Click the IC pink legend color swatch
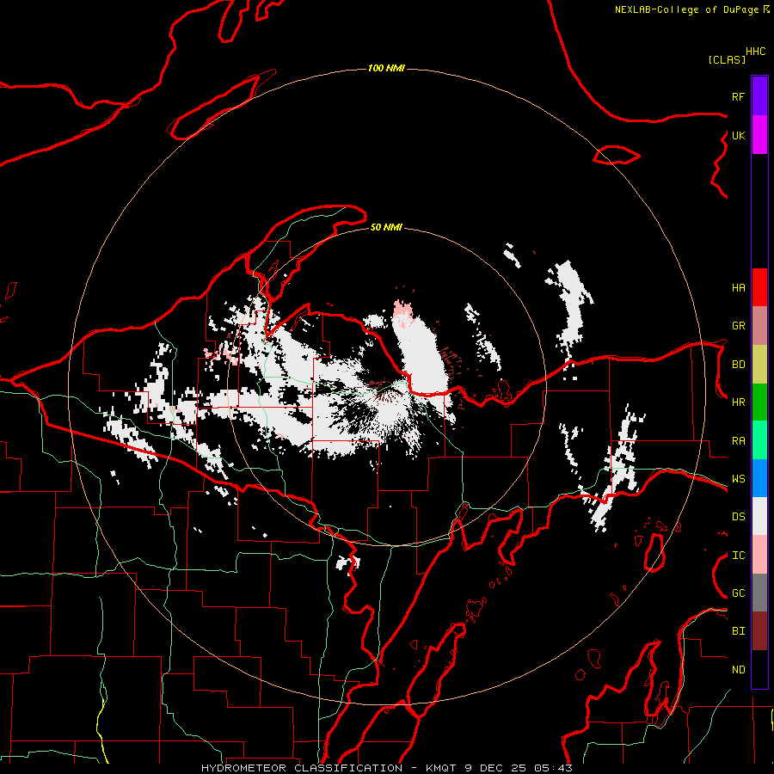 click(759, 555)
